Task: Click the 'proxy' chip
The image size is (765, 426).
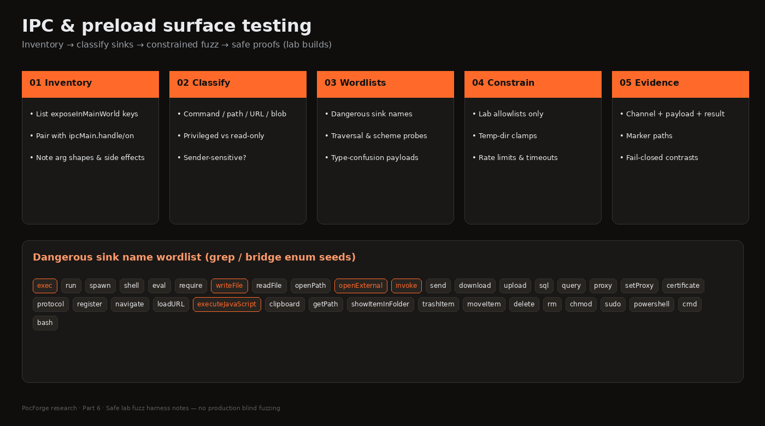Action: tap(603, 286)
